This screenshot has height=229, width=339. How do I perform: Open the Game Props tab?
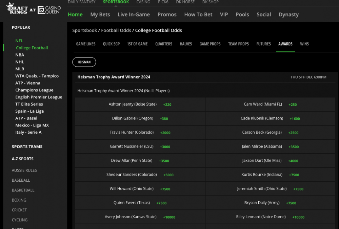pyautogui.click(x=210, y=44)
